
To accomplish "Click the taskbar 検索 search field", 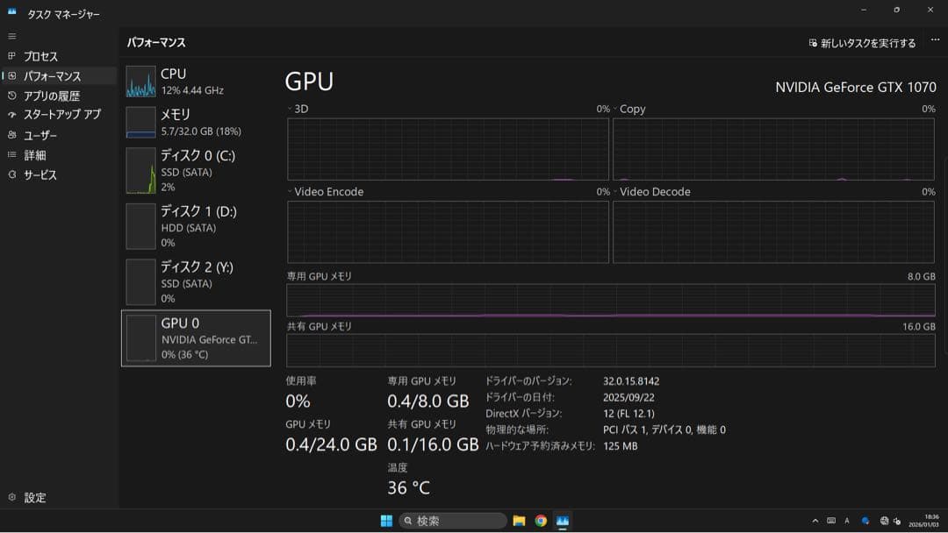I will coord(452,520).
